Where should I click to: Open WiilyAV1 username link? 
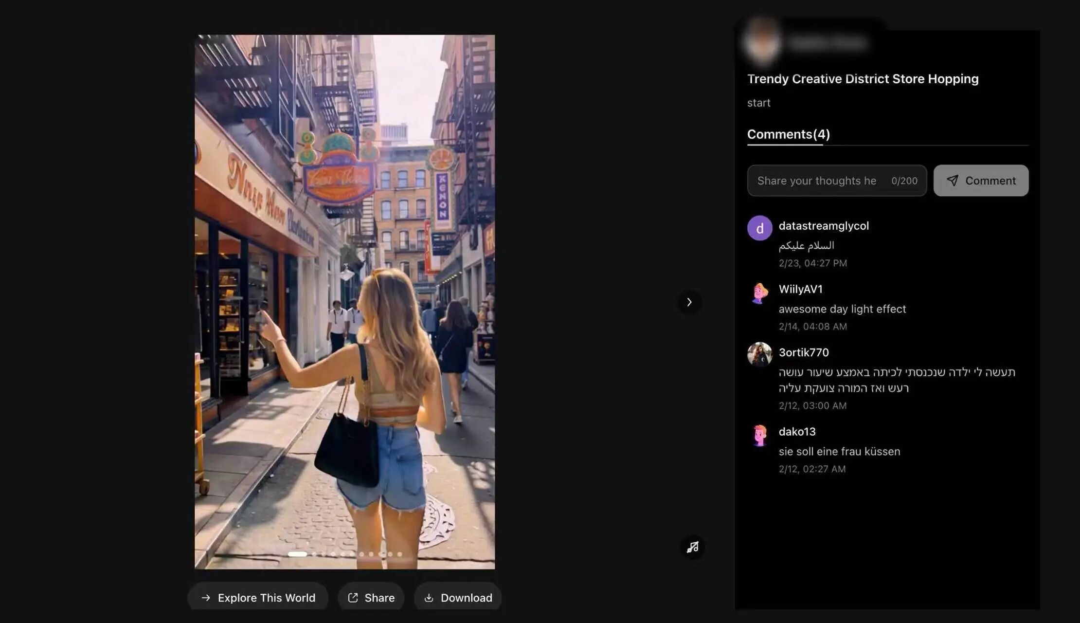pos(800,289)
